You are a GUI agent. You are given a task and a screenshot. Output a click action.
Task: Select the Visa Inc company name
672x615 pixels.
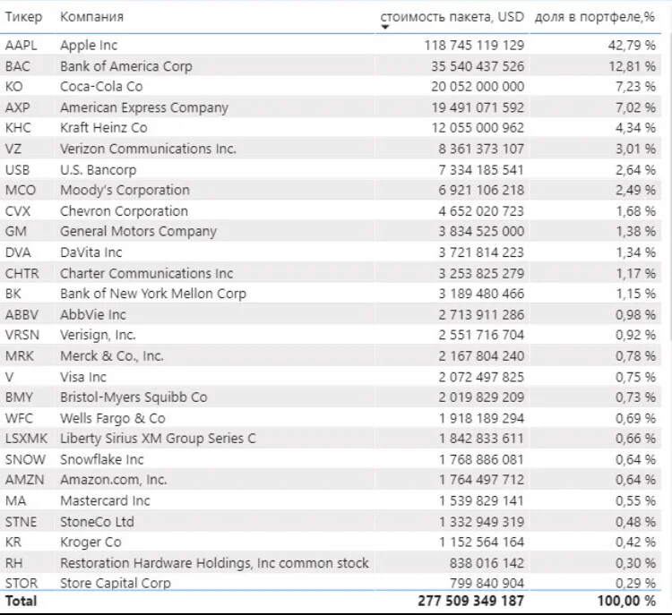coord(83,377)
